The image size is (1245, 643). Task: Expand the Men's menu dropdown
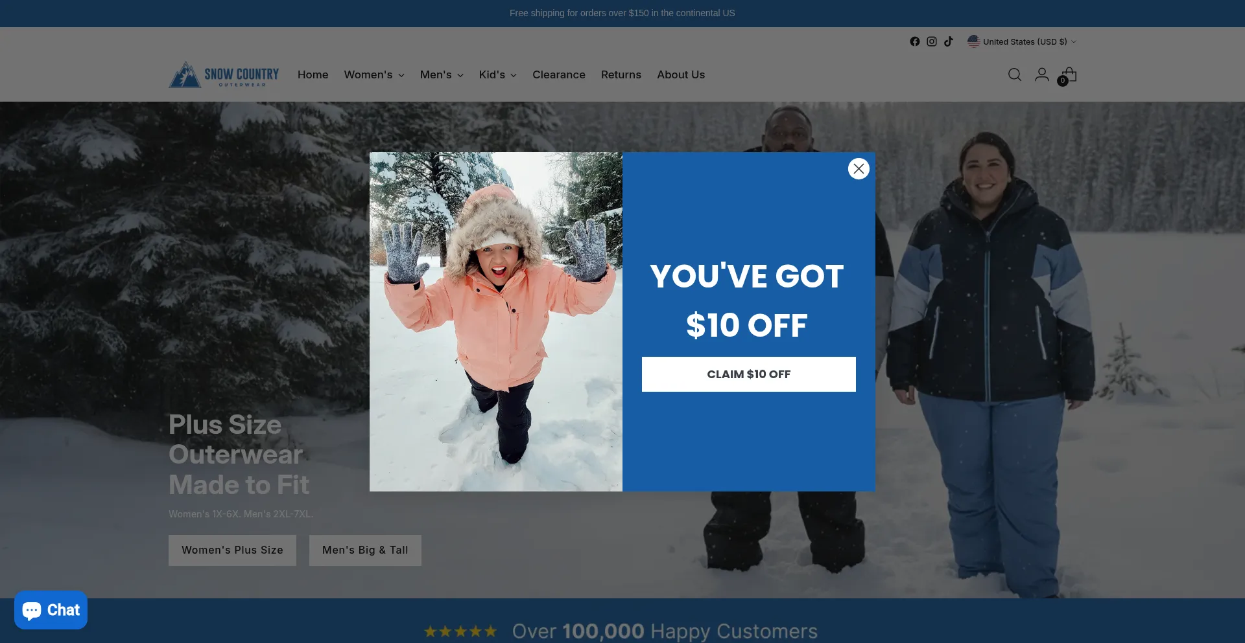click(442, 75)
